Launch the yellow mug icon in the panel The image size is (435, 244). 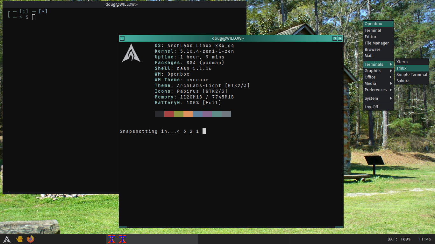click(x=20, y=239)
